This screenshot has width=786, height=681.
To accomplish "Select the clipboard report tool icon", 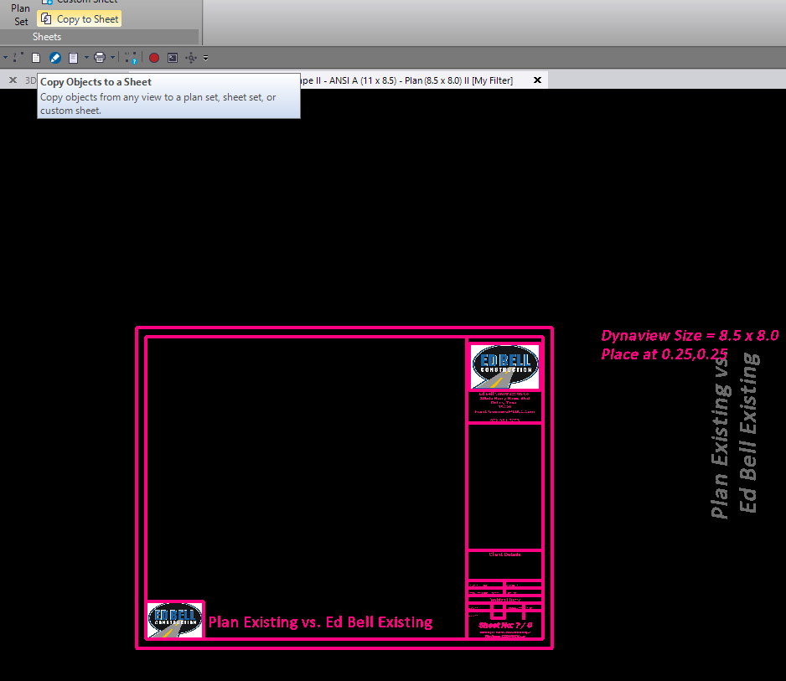I will [74, 57].
